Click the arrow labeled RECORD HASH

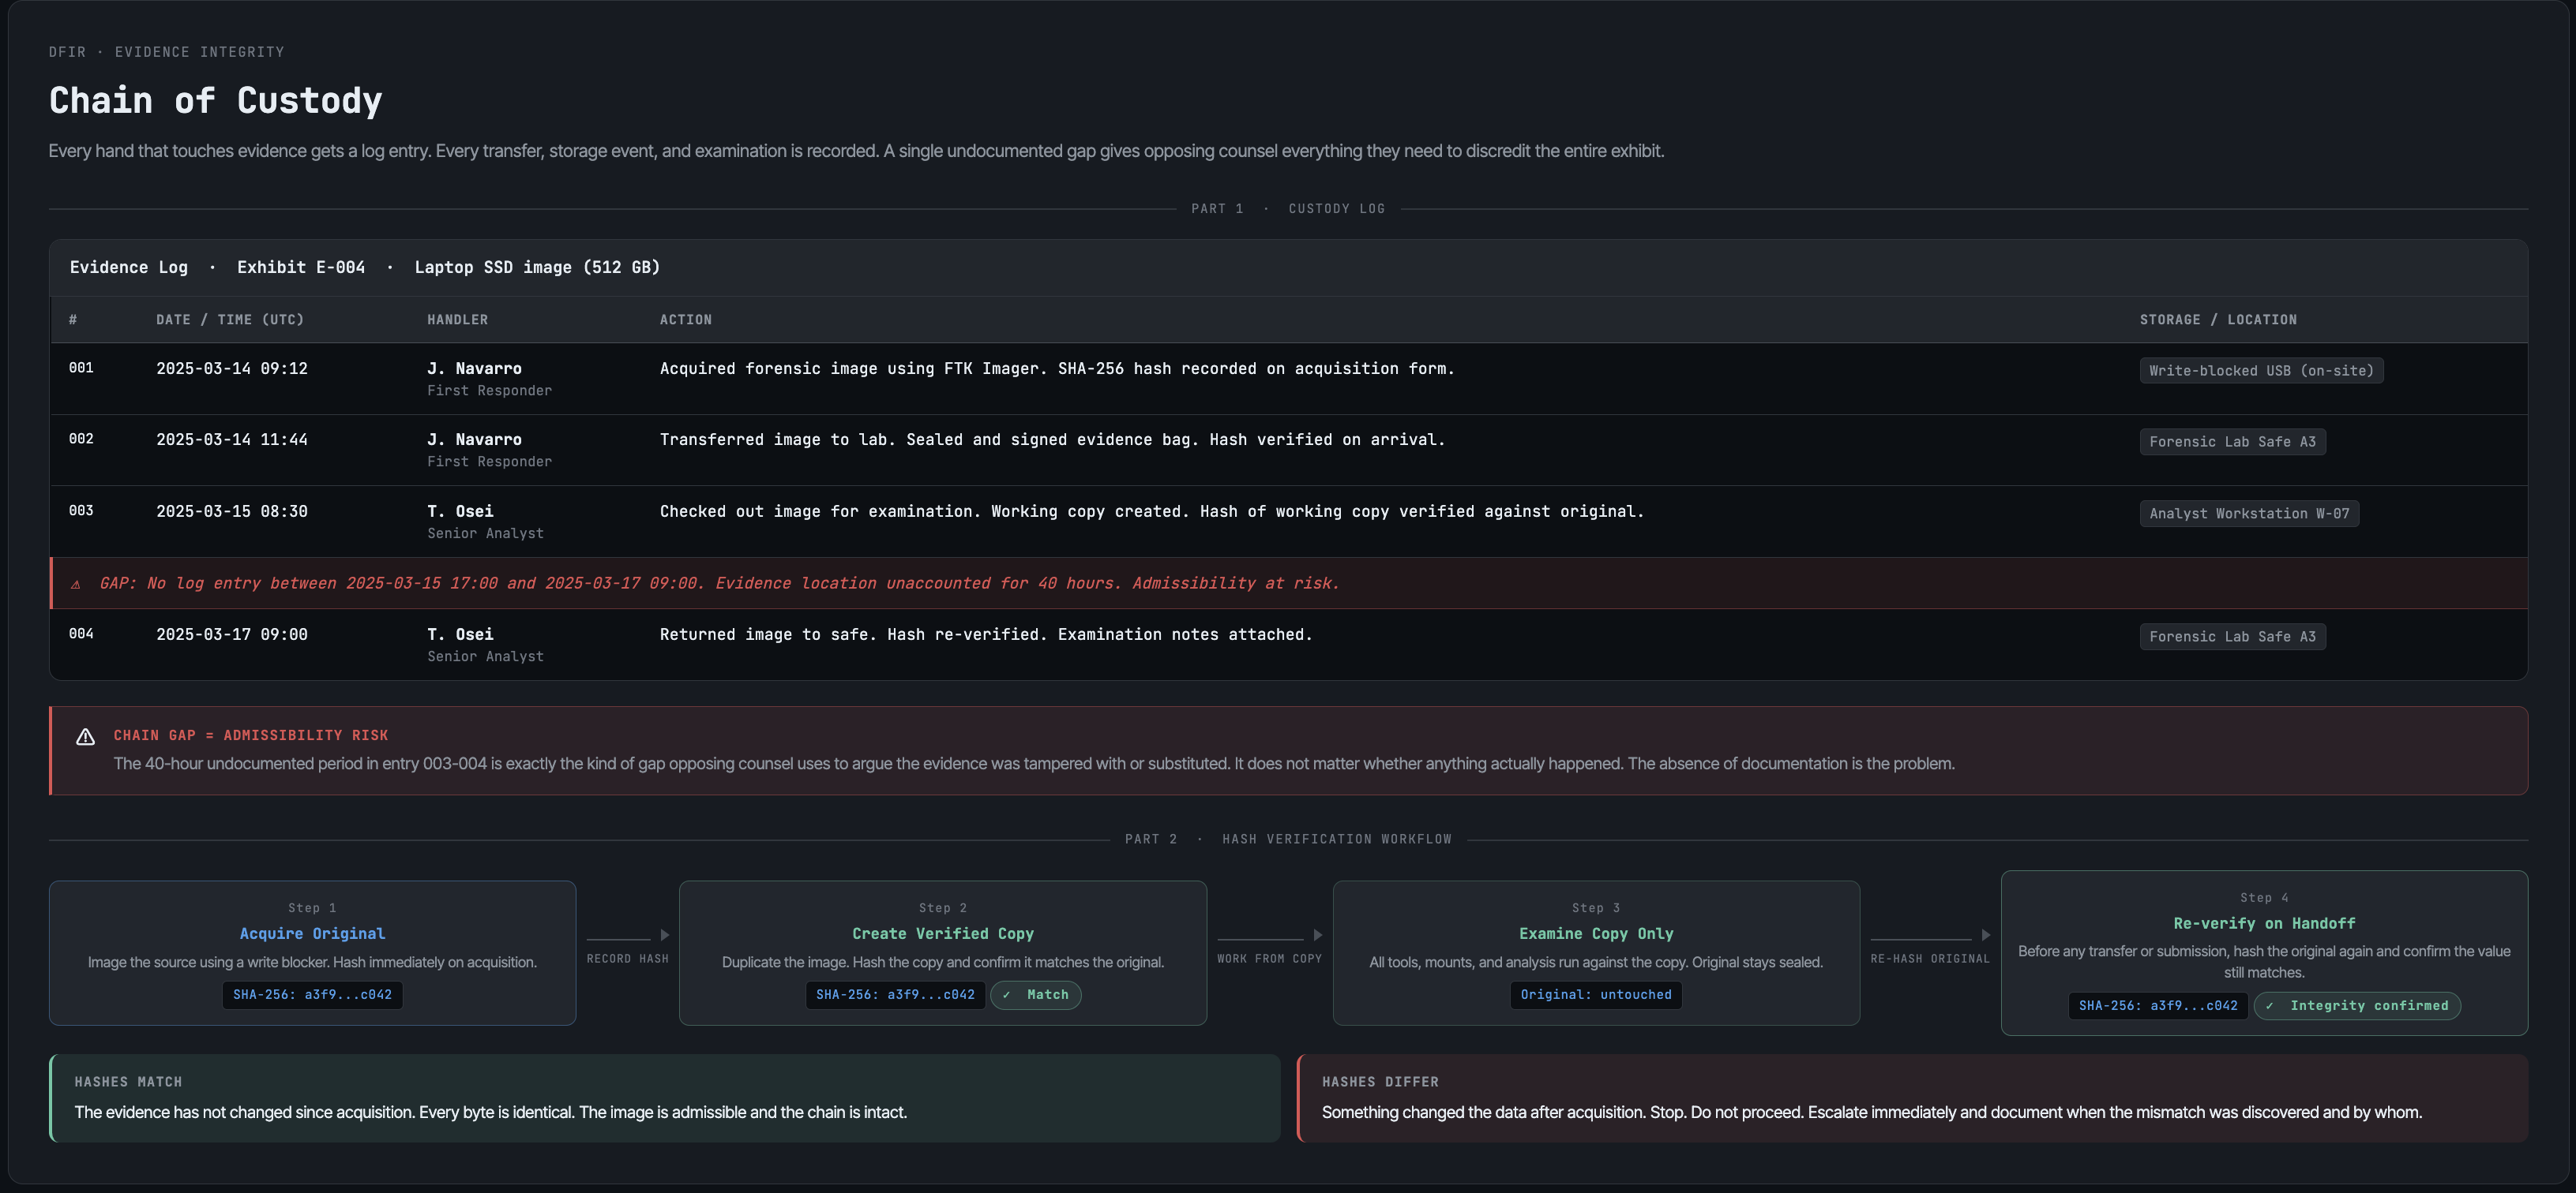click(x=628, y=935)
